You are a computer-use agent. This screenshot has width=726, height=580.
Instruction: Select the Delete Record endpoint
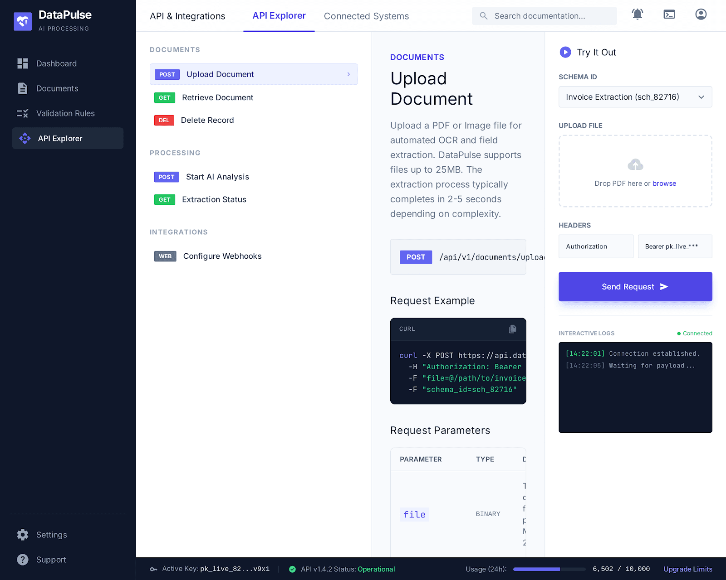[x=207, y=120]
